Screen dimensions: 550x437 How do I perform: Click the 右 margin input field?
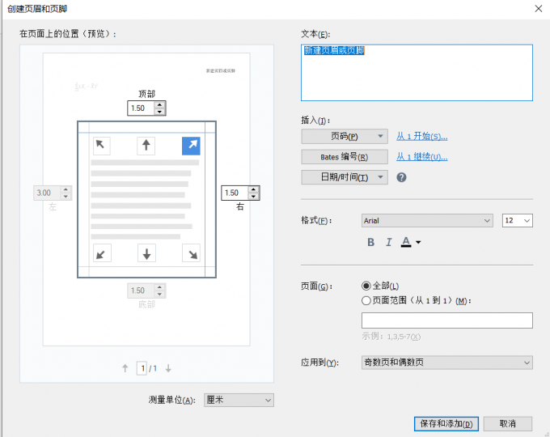[235, 193]
